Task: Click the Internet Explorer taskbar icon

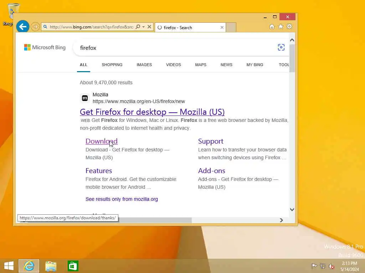Action: pyautogui.click(x=29, y=266)
